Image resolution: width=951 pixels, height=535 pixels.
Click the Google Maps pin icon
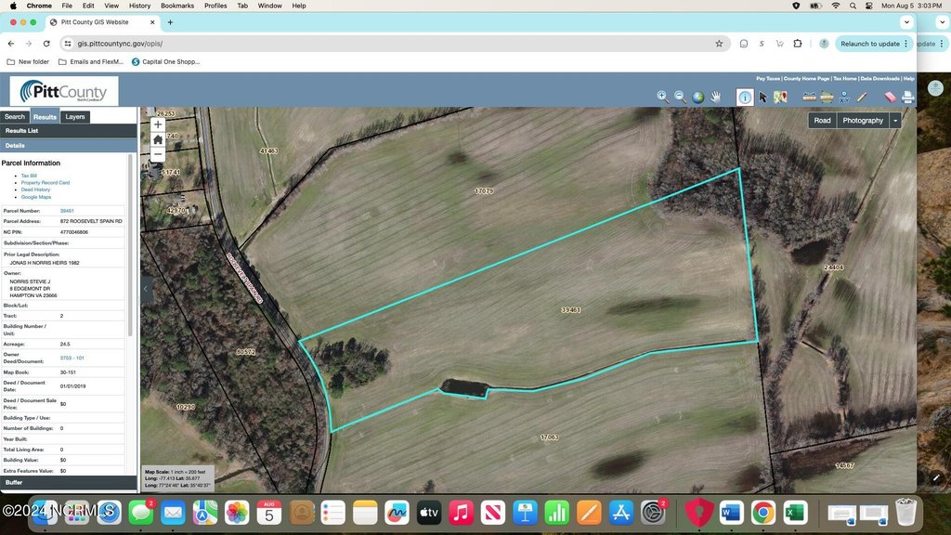click(x=780, y=97)
